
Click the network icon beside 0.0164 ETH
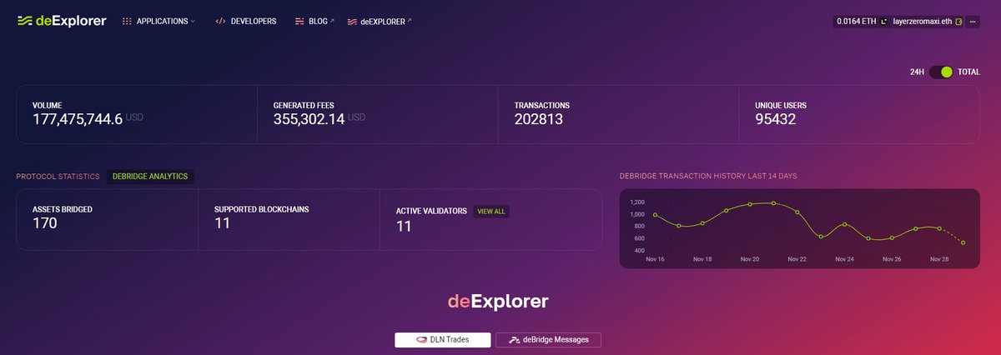884,21
